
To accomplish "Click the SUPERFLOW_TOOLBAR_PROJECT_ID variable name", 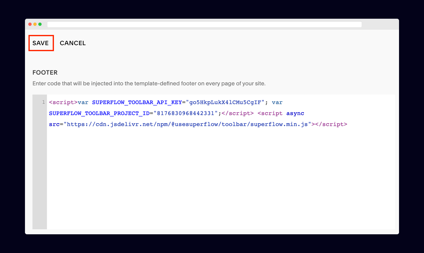I will [99, 114].
